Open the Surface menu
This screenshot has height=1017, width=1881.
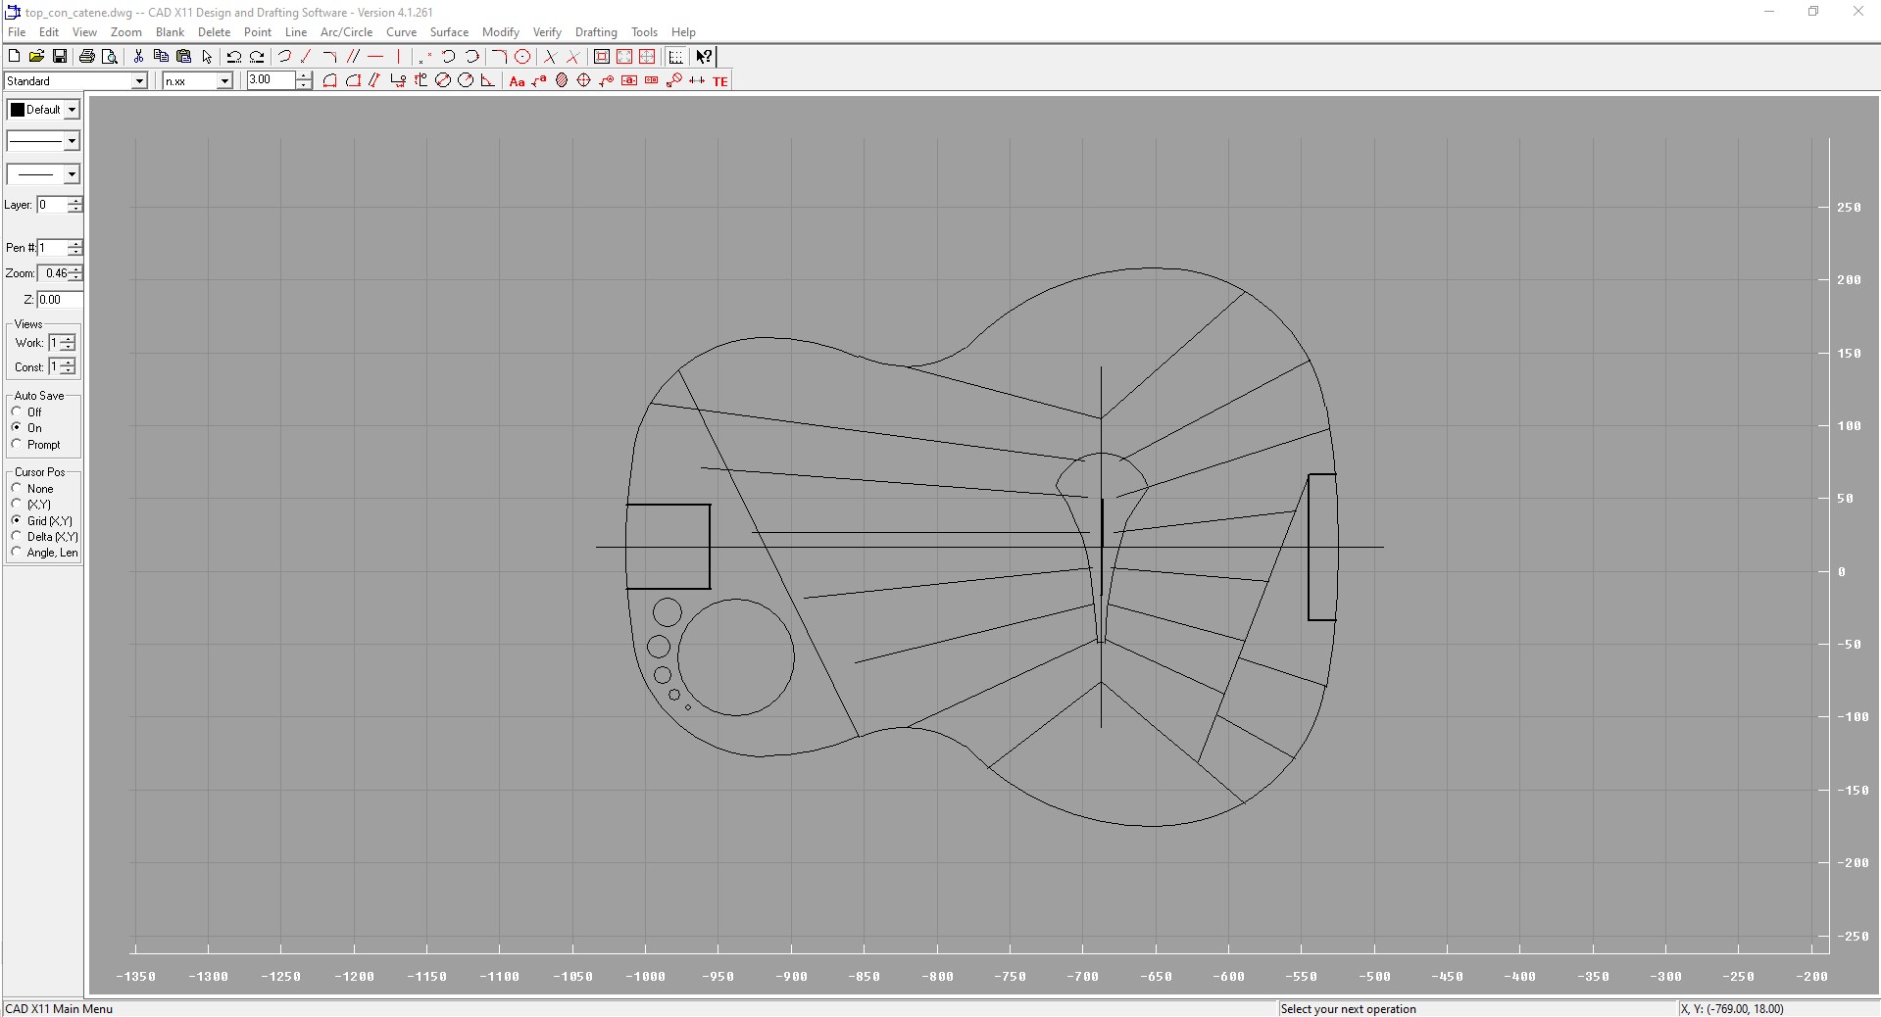tap(449, 32)
